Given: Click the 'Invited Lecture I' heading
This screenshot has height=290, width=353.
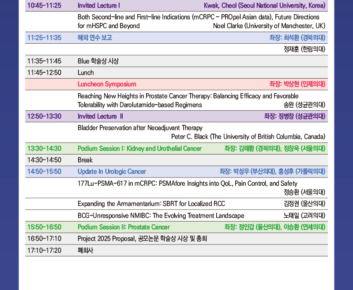Looking at the screenshot, I should (x=98, y=5).
